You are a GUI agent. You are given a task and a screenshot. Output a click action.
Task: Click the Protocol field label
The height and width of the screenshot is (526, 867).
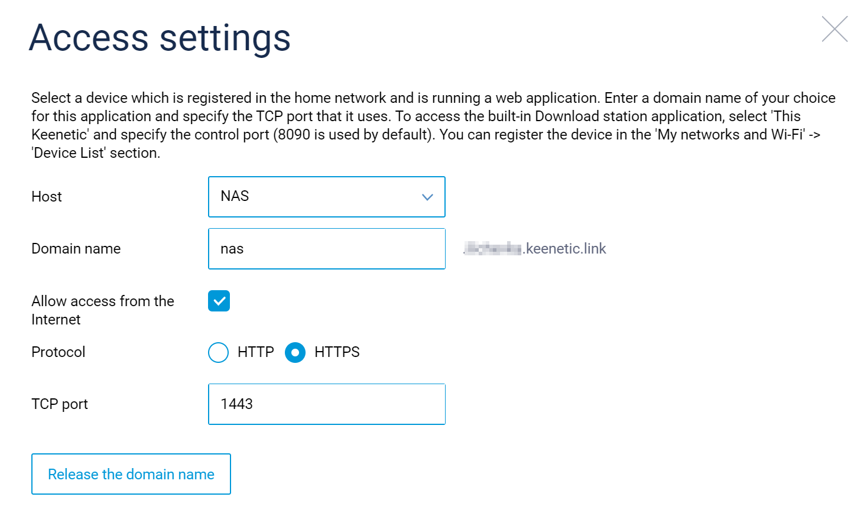pos(58,352)
